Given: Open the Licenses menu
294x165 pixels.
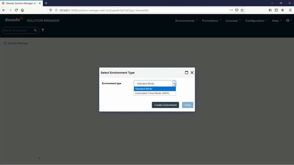Looking at the screenshot, I should tap(233, 21).
